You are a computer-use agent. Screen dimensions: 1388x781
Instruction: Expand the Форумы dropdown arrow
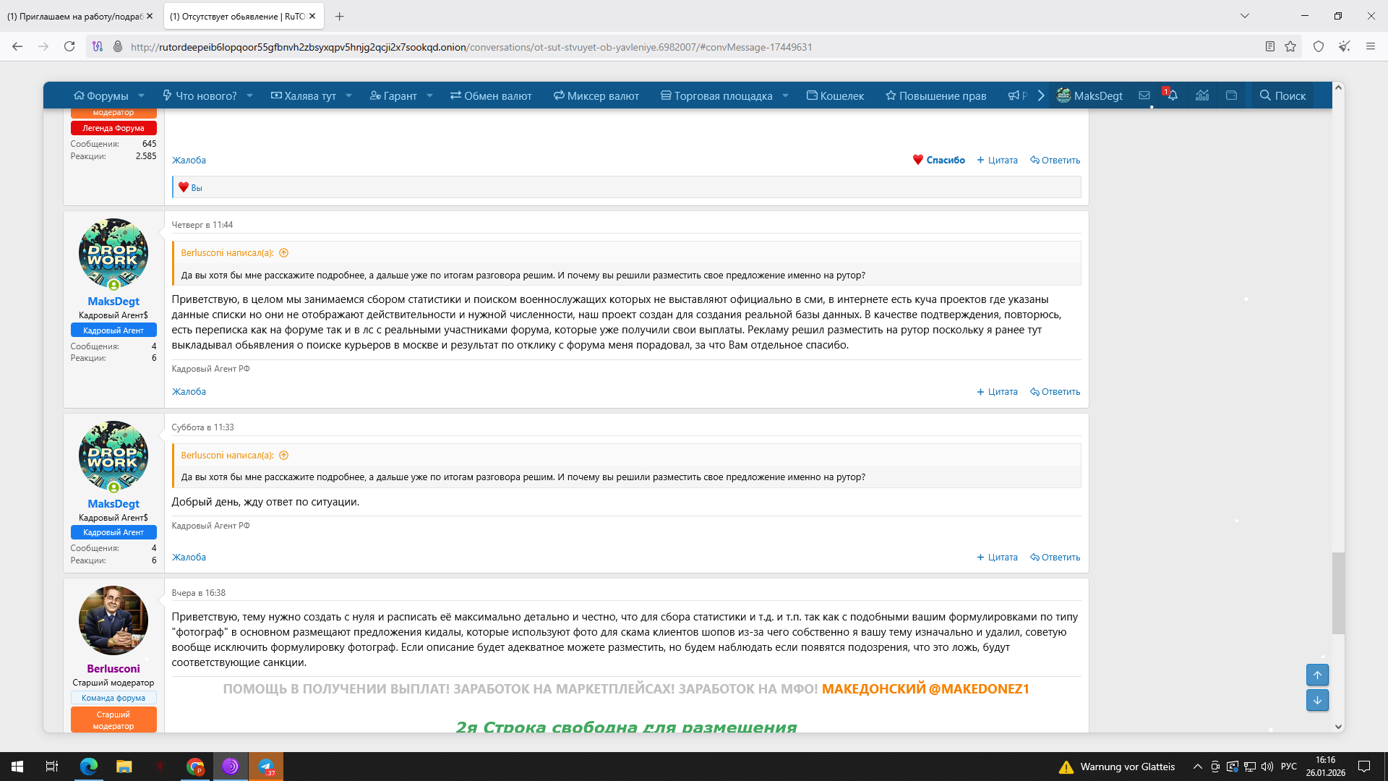(x=142, y=95)
